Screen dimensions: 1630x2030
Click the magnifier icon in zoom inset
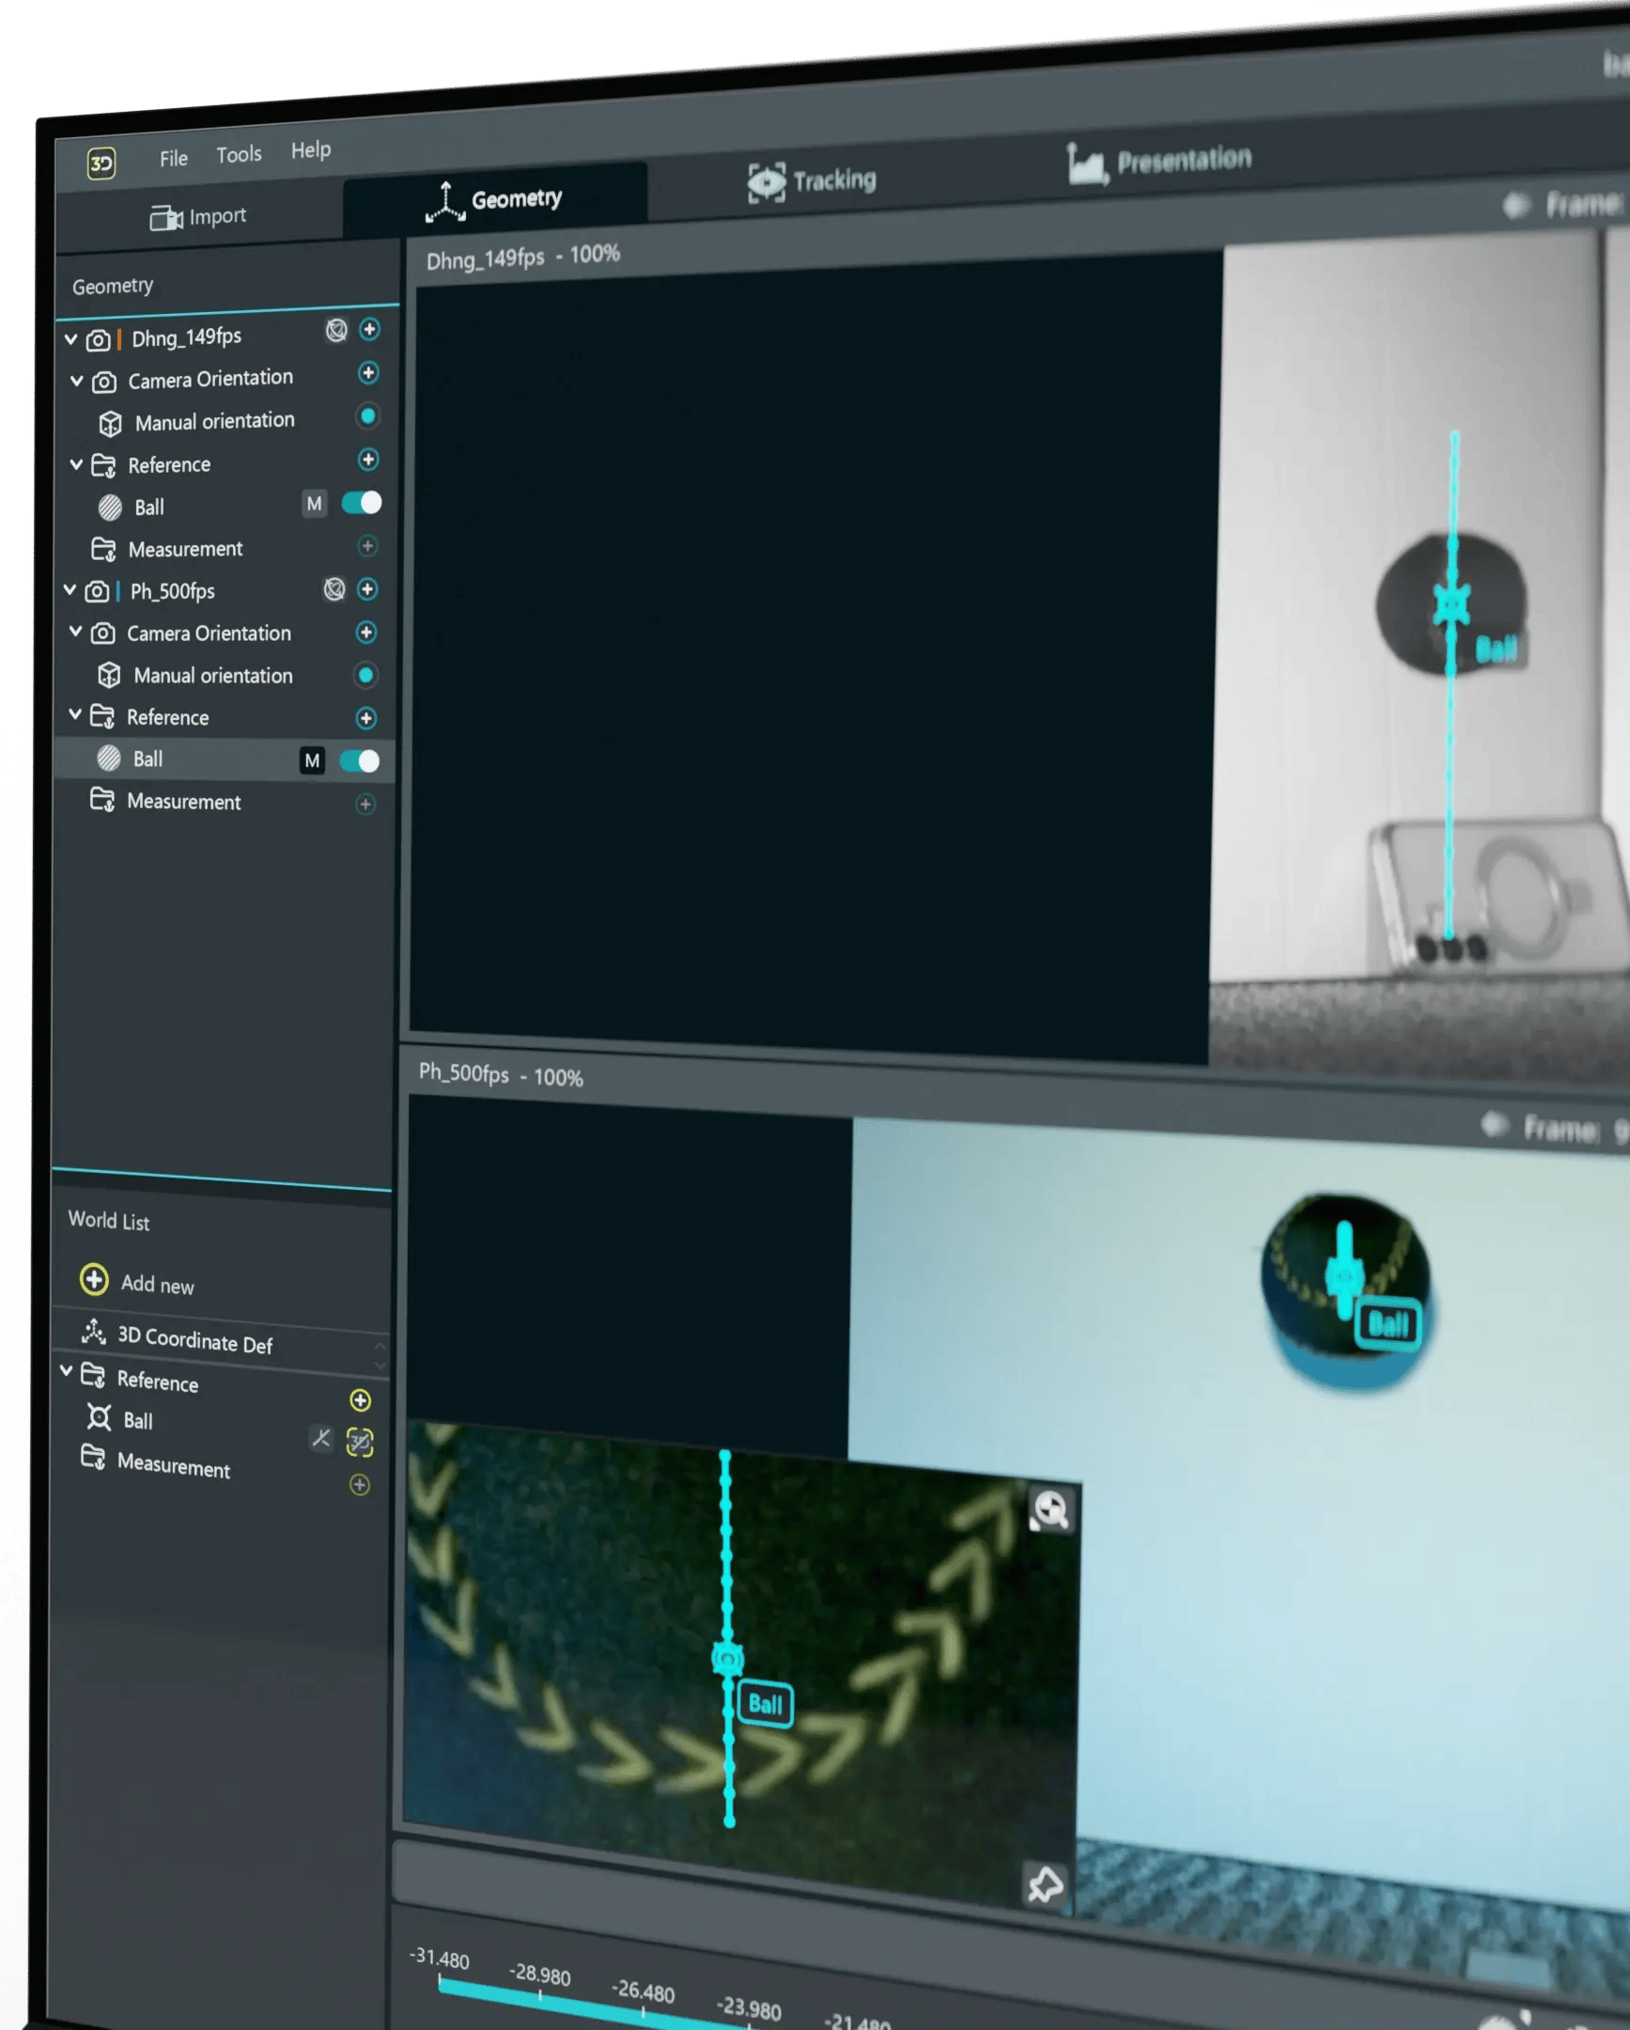click(1051, 1509)
